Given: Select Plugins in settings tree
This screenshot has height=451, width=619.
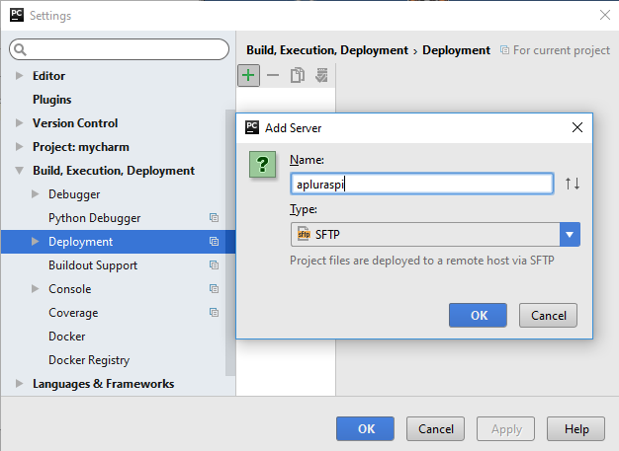Looking at the screenshot, I should [51, 100].
